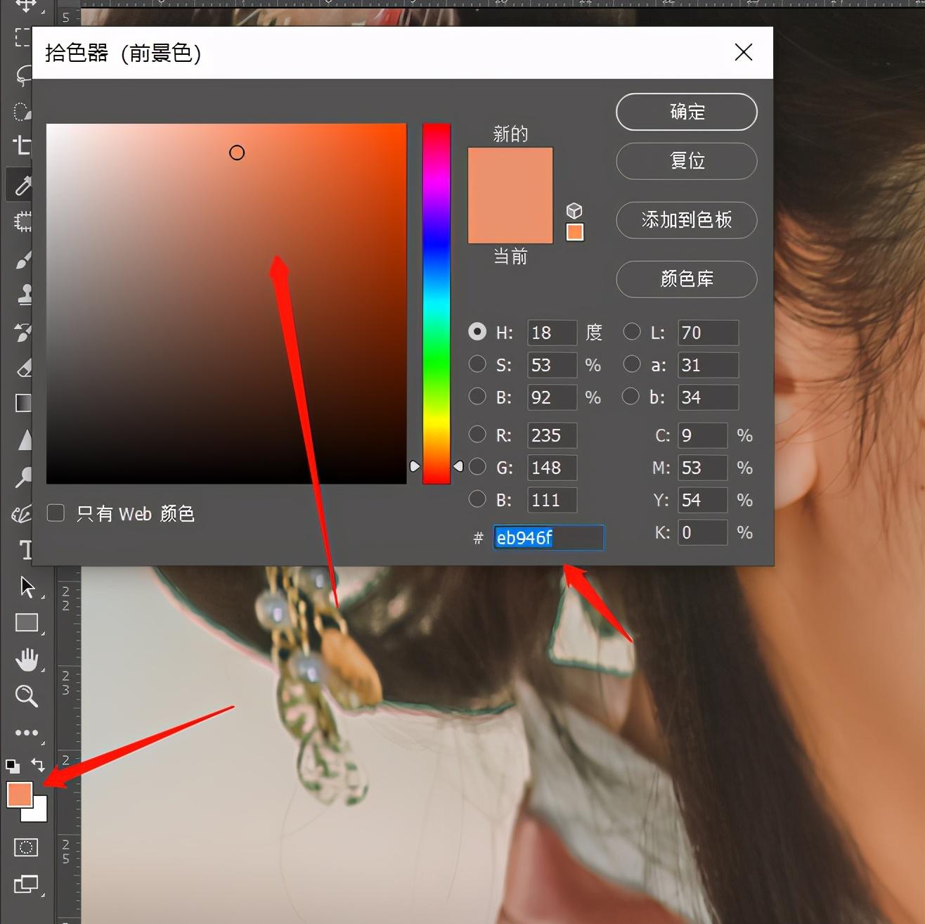Open the 颜色库 color libraries

coord(686,279)
